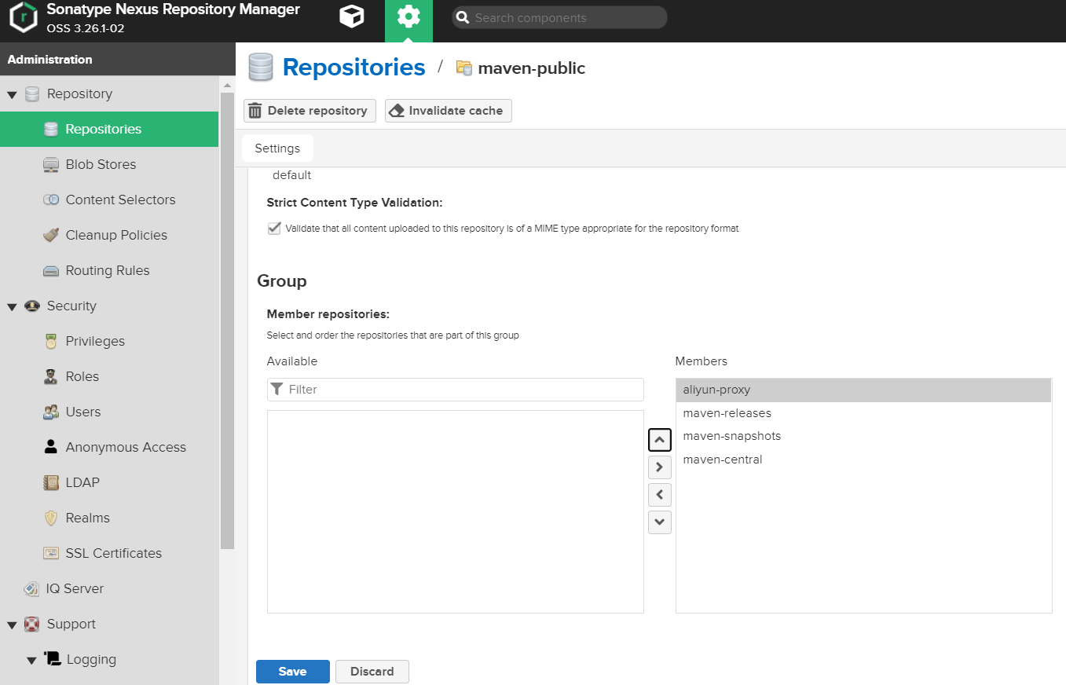The height and width of the screenshot is (685, 1066).
Task: Open Administration via gear icon
Action: (x=408, y=16)
